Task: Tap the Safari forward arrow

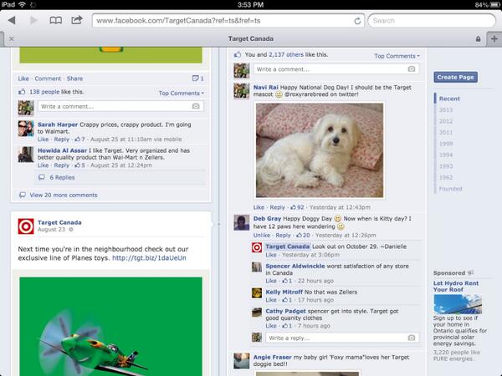Action: 33,20
